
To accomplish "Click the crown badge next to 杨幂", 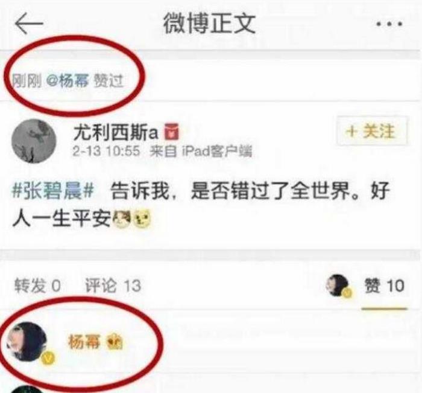I will (x=115, y=342).
